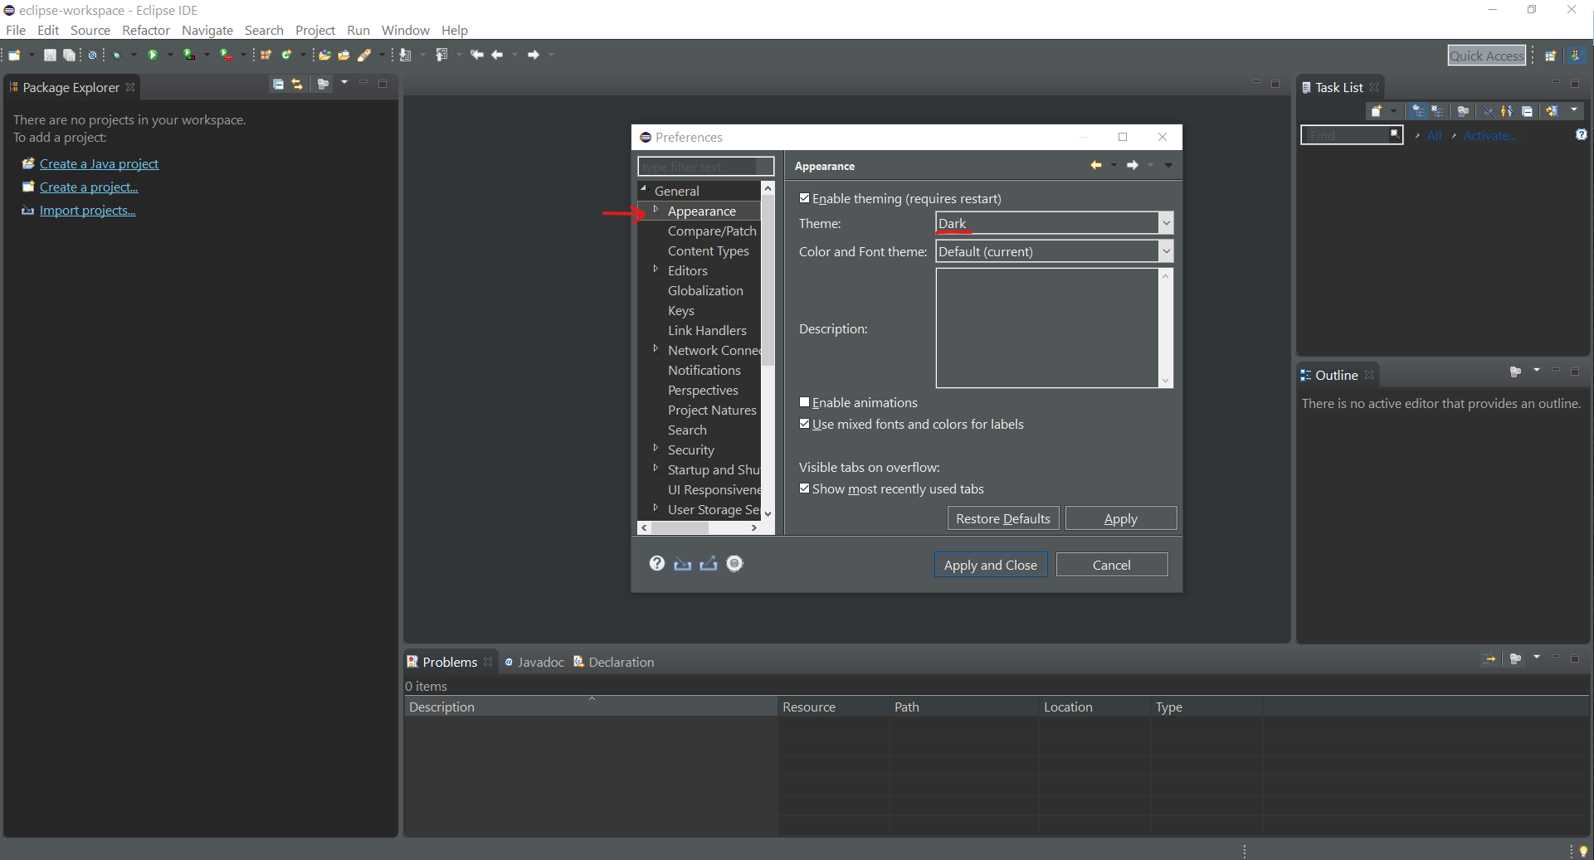Expand the Editors tree item

[656, 270]
